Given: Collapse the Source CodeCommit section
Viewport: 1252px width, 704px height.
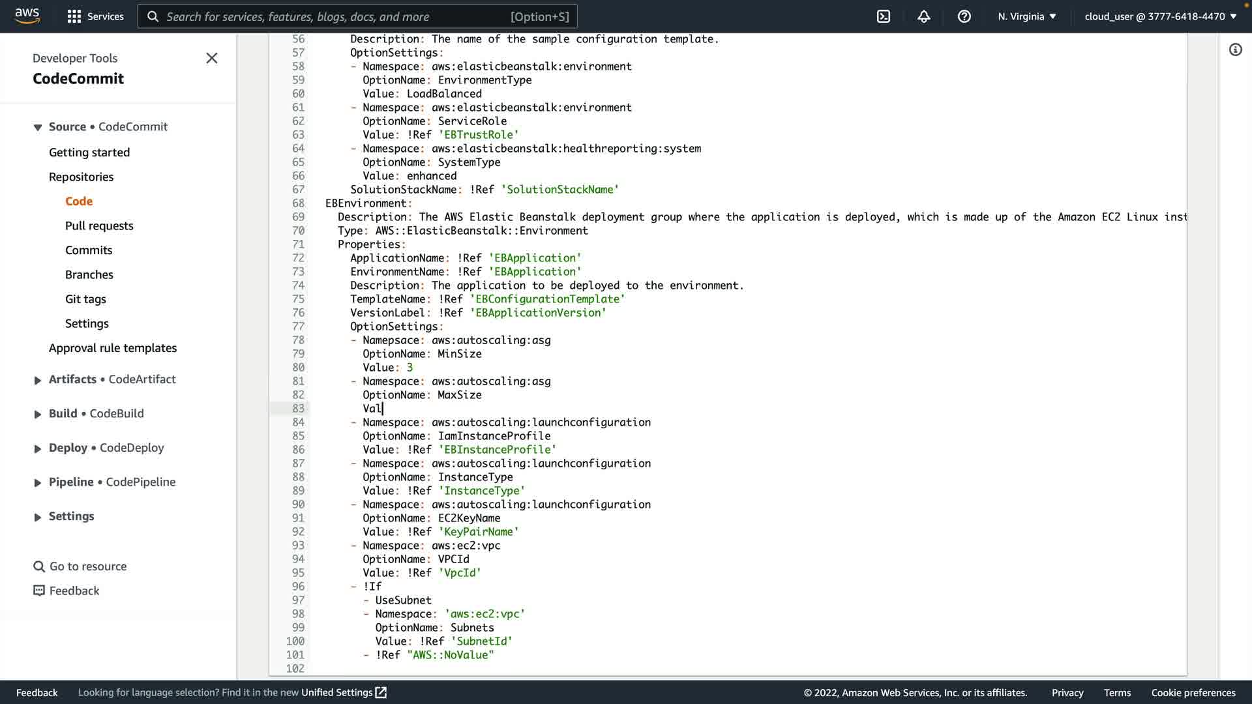Looking at the screenshot, I should tap(38, 127).
